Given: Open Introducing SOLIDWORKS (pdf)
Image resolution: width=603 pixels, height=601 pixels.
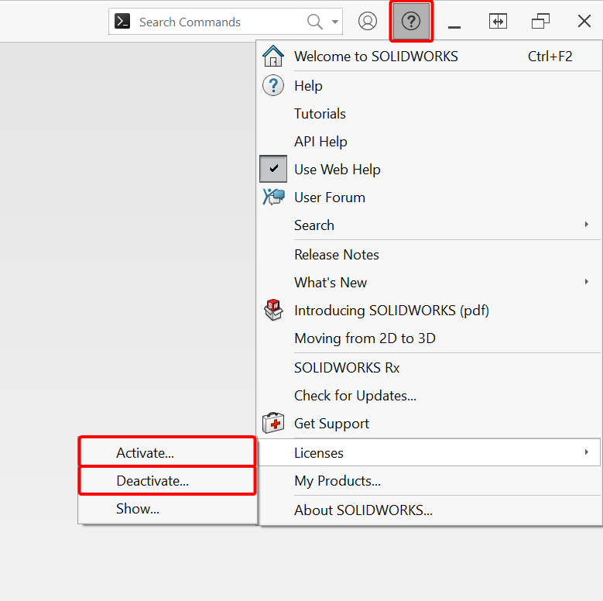Looking at the screenshot, I should point(429,311).
